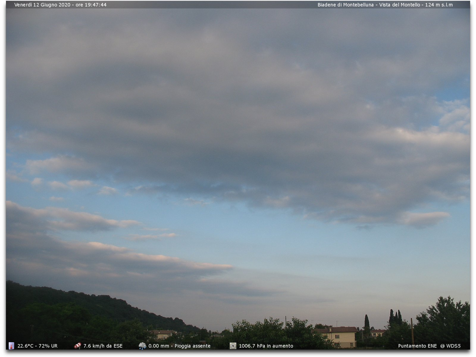476x357 pixels.
Task: Select wind reading '7.6 km/h da ESE'
Action: point(103,346)
